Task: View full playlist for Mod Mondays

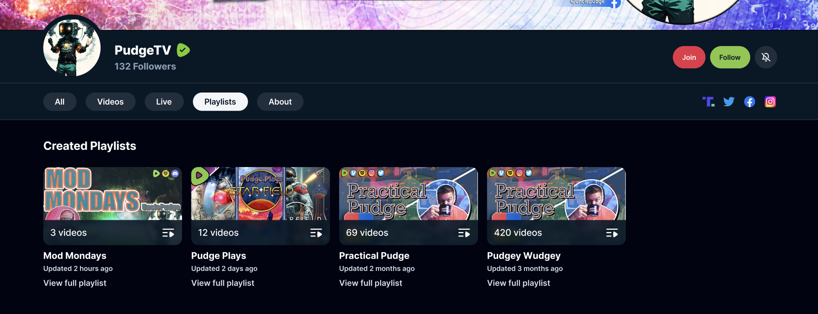Action: 75,283
